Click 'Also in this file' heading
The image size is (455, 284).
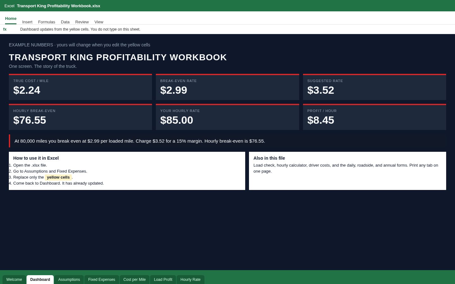tap(269, 158)
